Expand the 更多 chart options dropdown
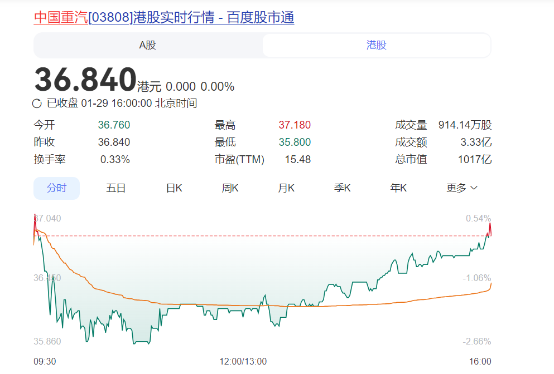 pos(462,188)
